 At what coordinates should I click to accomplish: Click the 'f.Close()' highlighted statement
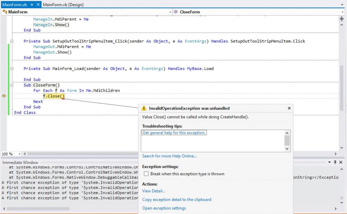[54, 96]
